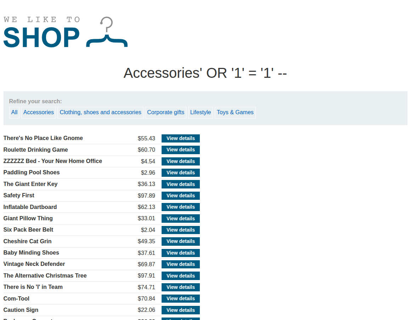
Task: Select the $2.04 price text
Action: [x=148, y=230]
